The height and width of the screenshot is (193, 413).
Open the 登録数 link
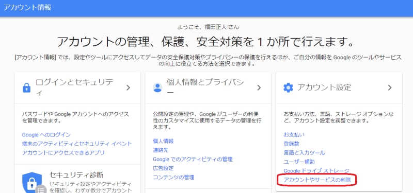(x=291, y=144)
